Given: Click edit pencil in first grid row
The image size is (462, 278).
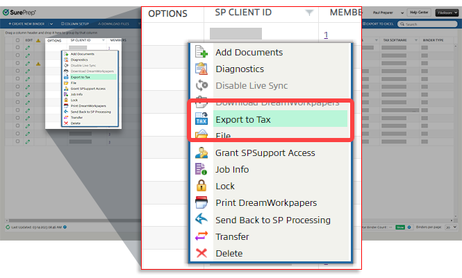Looking at the screenshot, I should coord(28,48).
